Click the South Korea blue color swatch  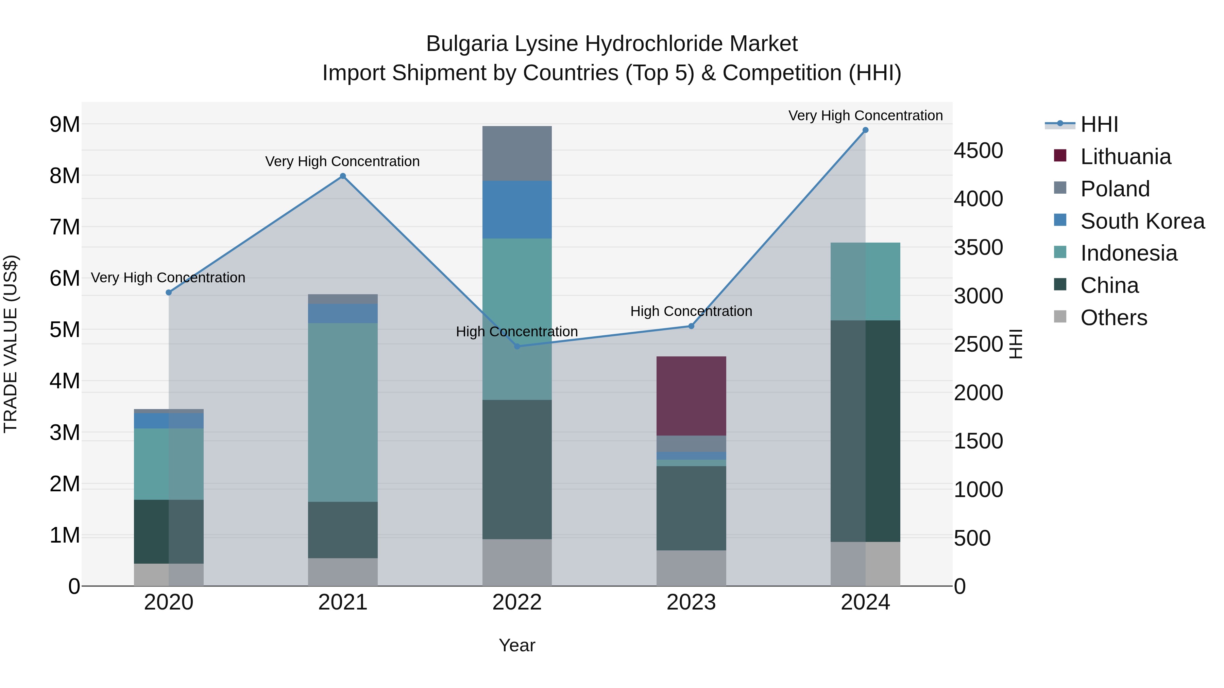pos(1060,220)
